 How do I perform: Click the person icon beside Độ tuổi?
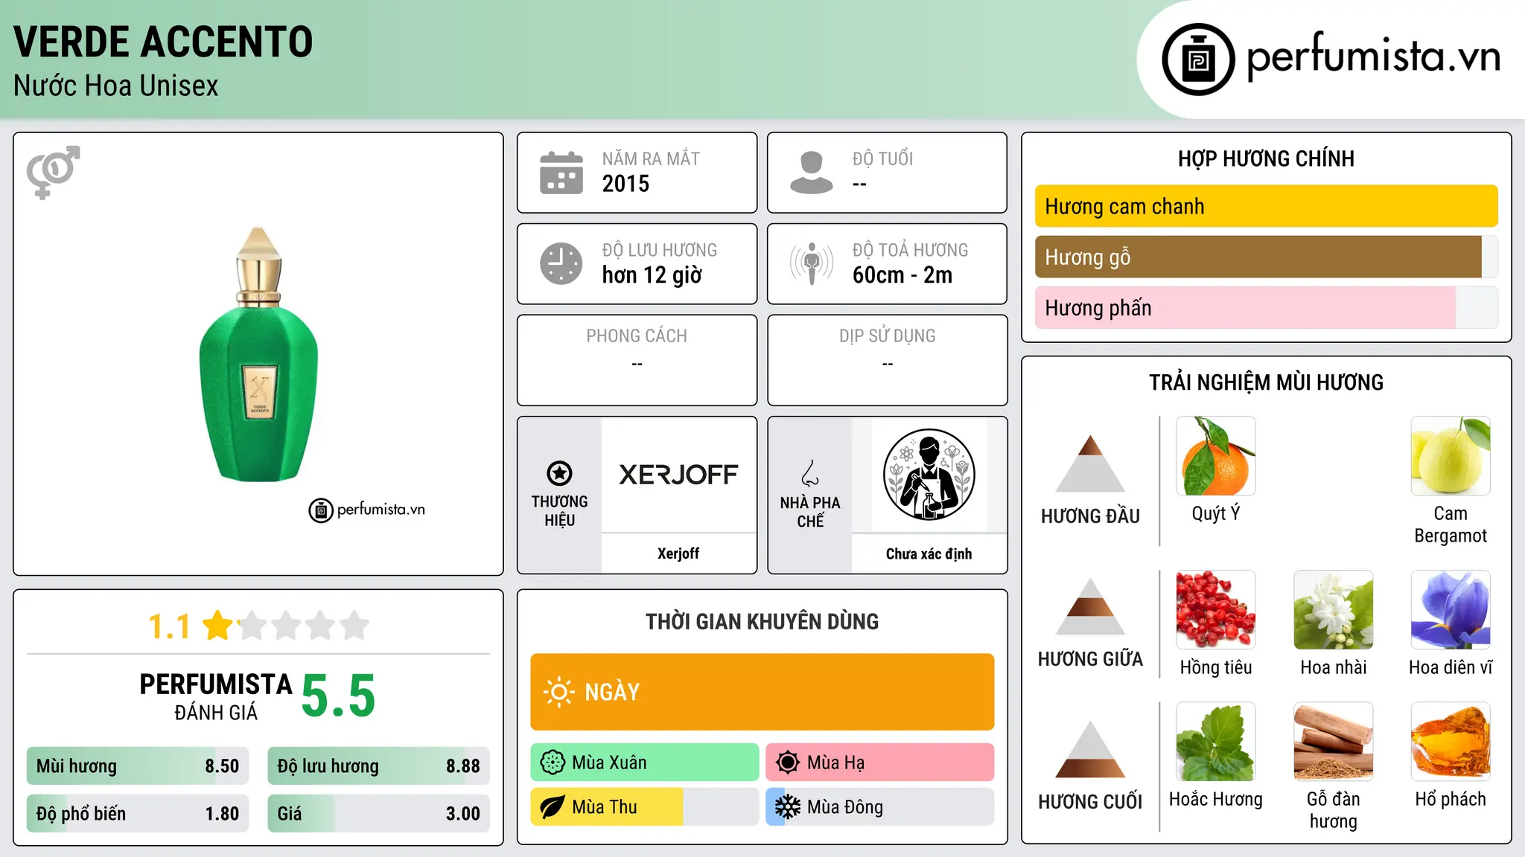(811, 173)
